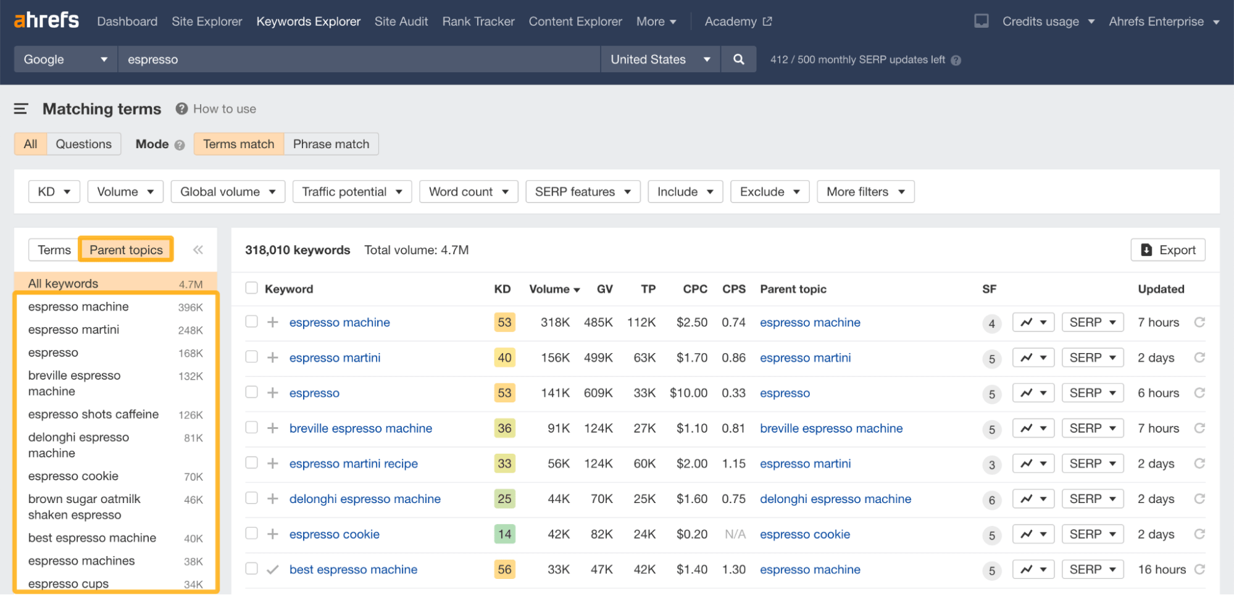This screenshot has width=1234, height=595.
Task: Open the Google search engine dropdown
Action: (x=65, y=59)
